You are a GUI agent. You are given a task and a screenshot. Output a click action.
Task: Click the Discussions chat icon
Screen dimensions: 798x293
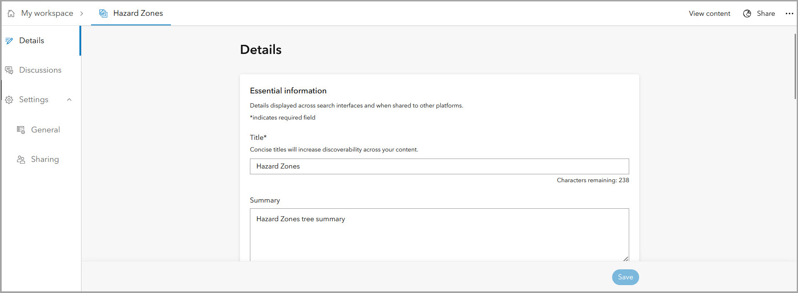coord(9,70)
